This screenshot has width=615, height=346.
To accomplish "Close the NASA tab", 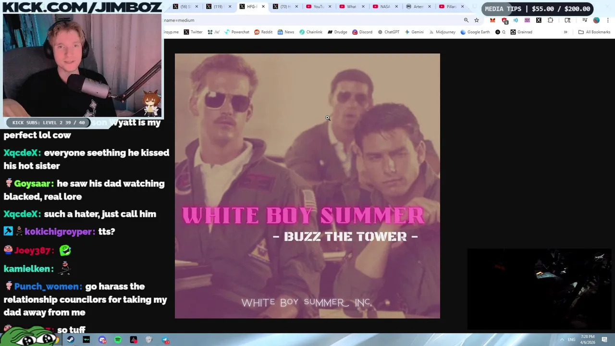I will 396,7.
